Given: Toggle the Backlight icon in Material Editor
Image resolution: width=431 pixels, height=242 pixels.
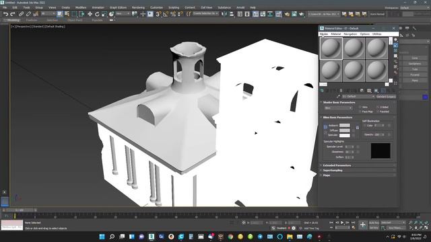Looking at the screenshot, I should tap(395, 46).
